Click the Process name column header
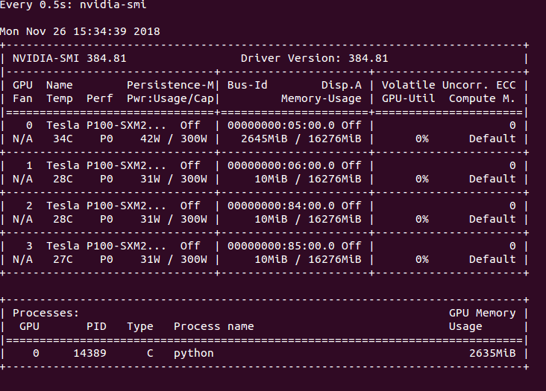 pyautogui.click(x=213, y=326)
